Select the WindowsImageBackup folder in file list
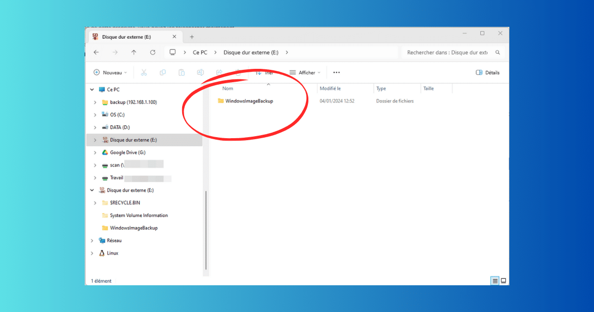This screenshot has height=312, width=594. pyautogui.click(x=249, y=101)
